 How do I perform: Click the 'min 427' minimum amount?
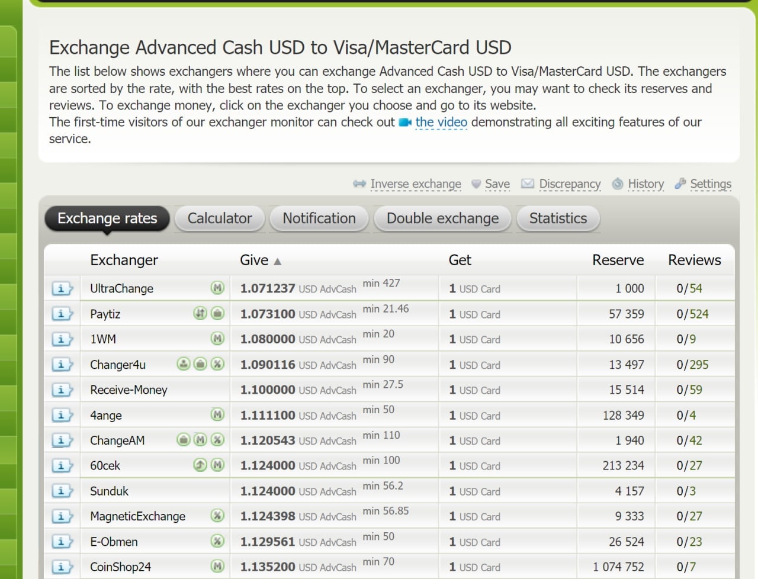[381, 283]
